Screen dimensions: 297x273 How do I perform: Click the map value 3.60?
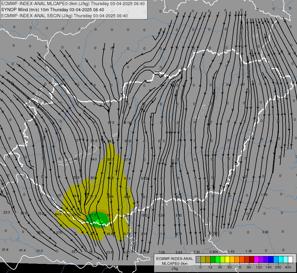pyautogui.click(x=265, y=232)
